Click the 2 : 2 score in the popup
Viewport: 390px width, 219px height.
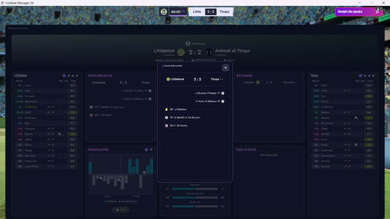(197, 79)
